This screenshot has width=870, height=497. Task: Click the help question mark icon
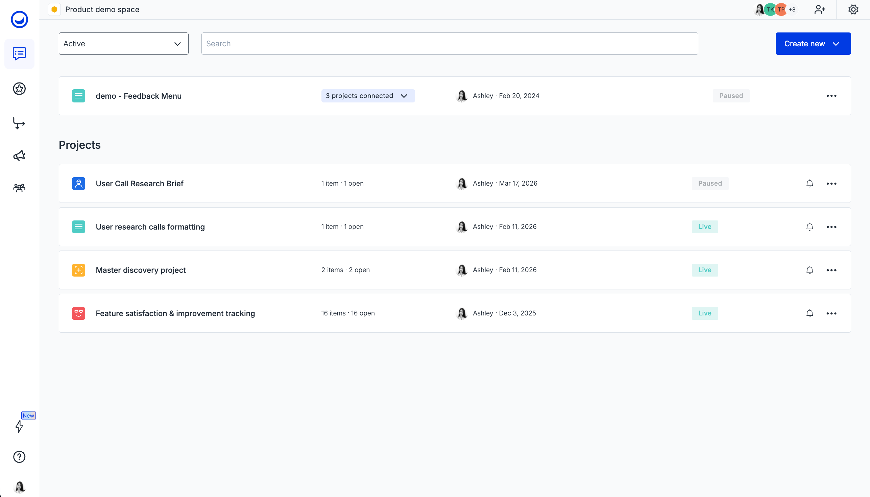click(20, 457)
